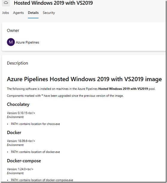Viewport: 167px width, 183px height.
Task: Go to the Security tab
Action: [49, 13]
